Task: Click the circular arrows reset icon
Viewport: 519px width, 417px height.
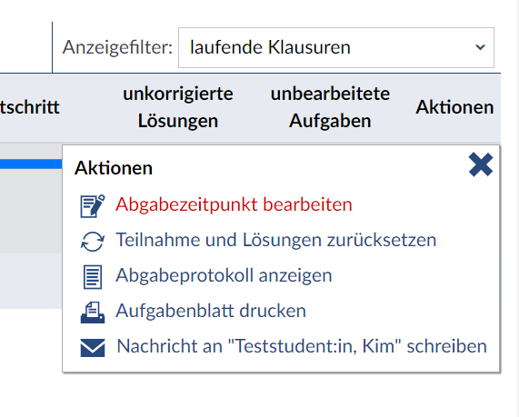Action: (x=93, y=242)
